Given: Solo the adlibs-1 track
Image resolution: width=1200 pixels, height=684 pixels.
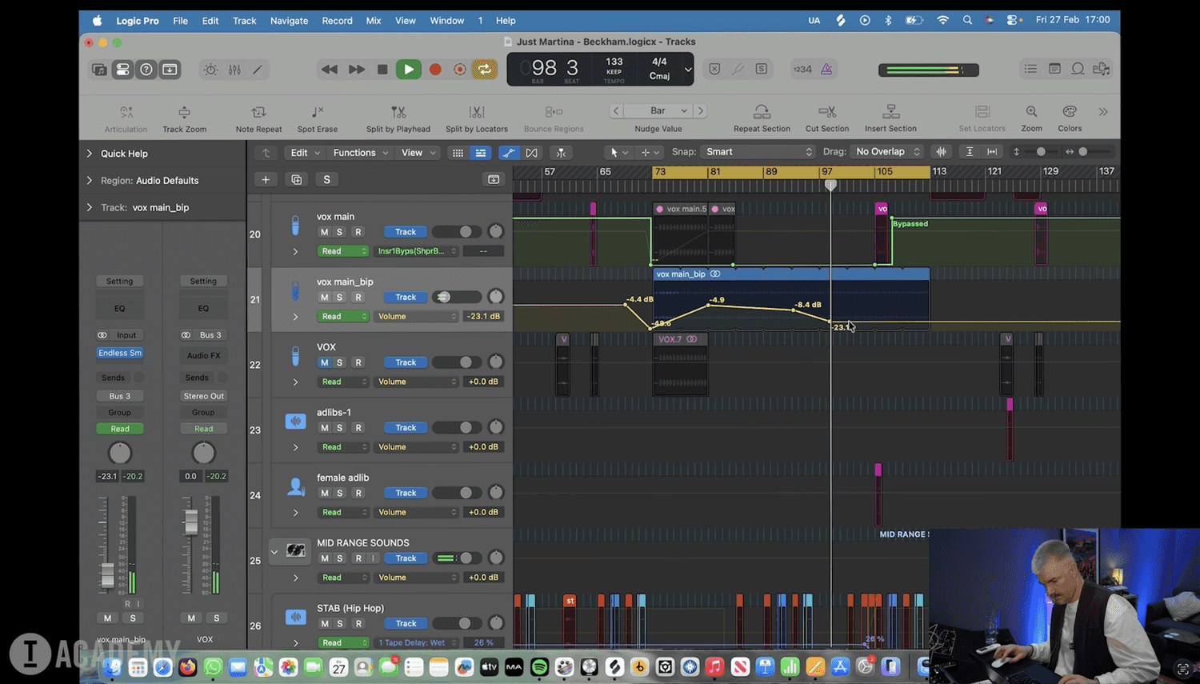Looking at the screenshot, I should 339,428.
